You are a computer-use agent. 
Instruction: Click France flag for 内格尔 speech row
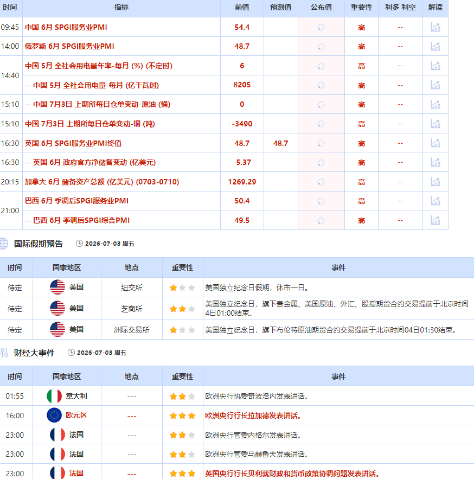[57, 435]
